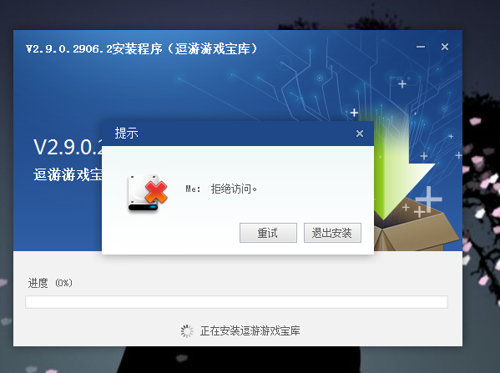Click the 进度 (0%) progress label

coord(50,283)
